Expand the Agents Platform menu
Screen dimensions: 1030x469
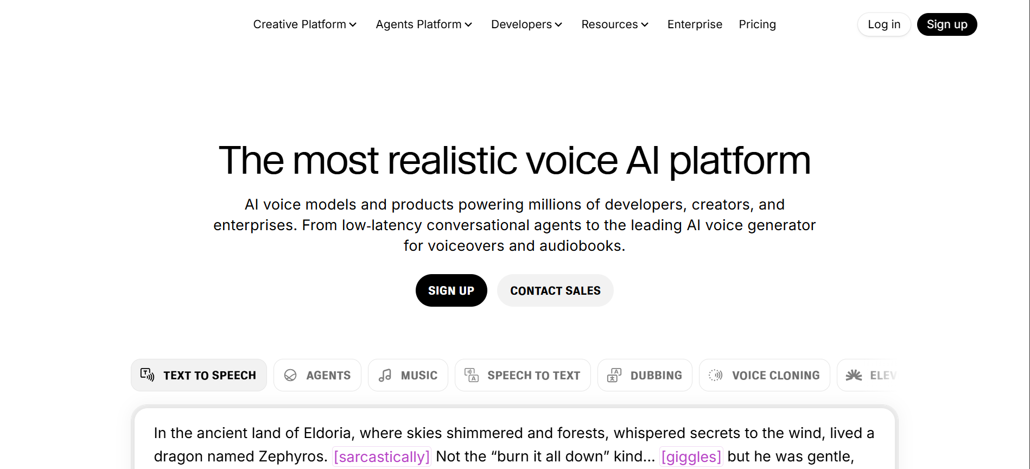(x=423, y=24)
